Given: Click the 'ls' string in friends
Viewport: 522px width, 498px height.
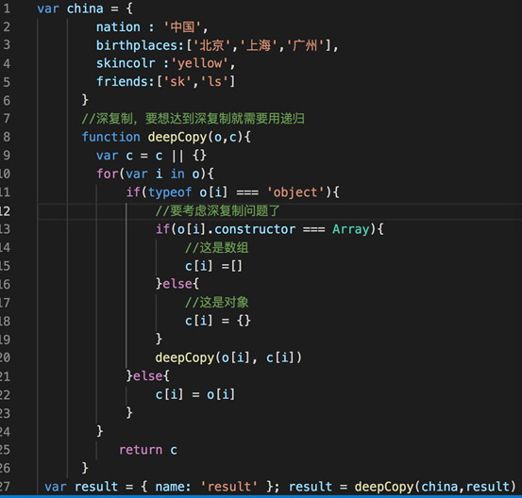Looking at the screenshot, I should (214, 82).
